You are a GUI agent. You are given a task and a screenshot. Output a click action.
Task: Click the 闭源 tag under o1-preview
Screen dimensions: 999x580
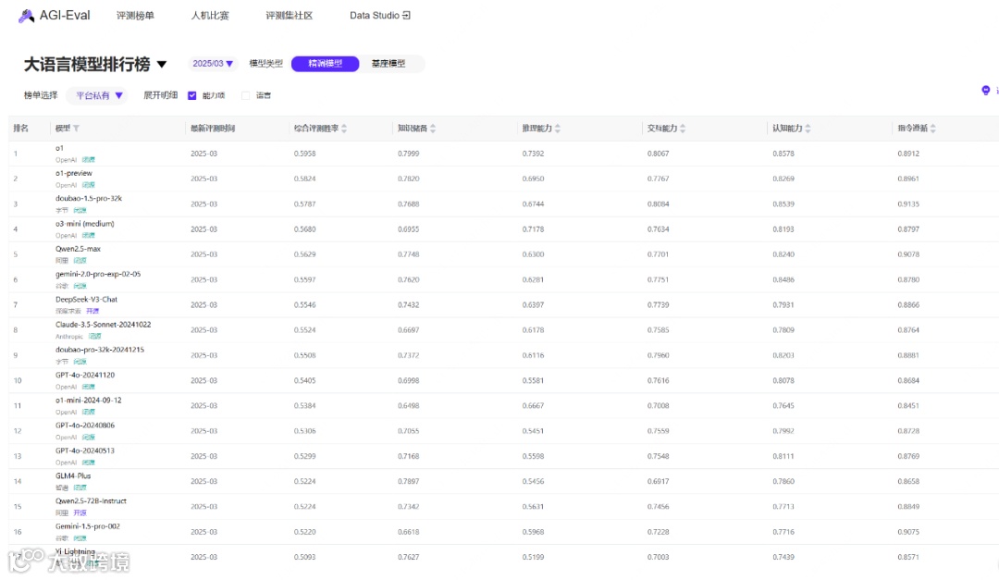tap(89, 186)
